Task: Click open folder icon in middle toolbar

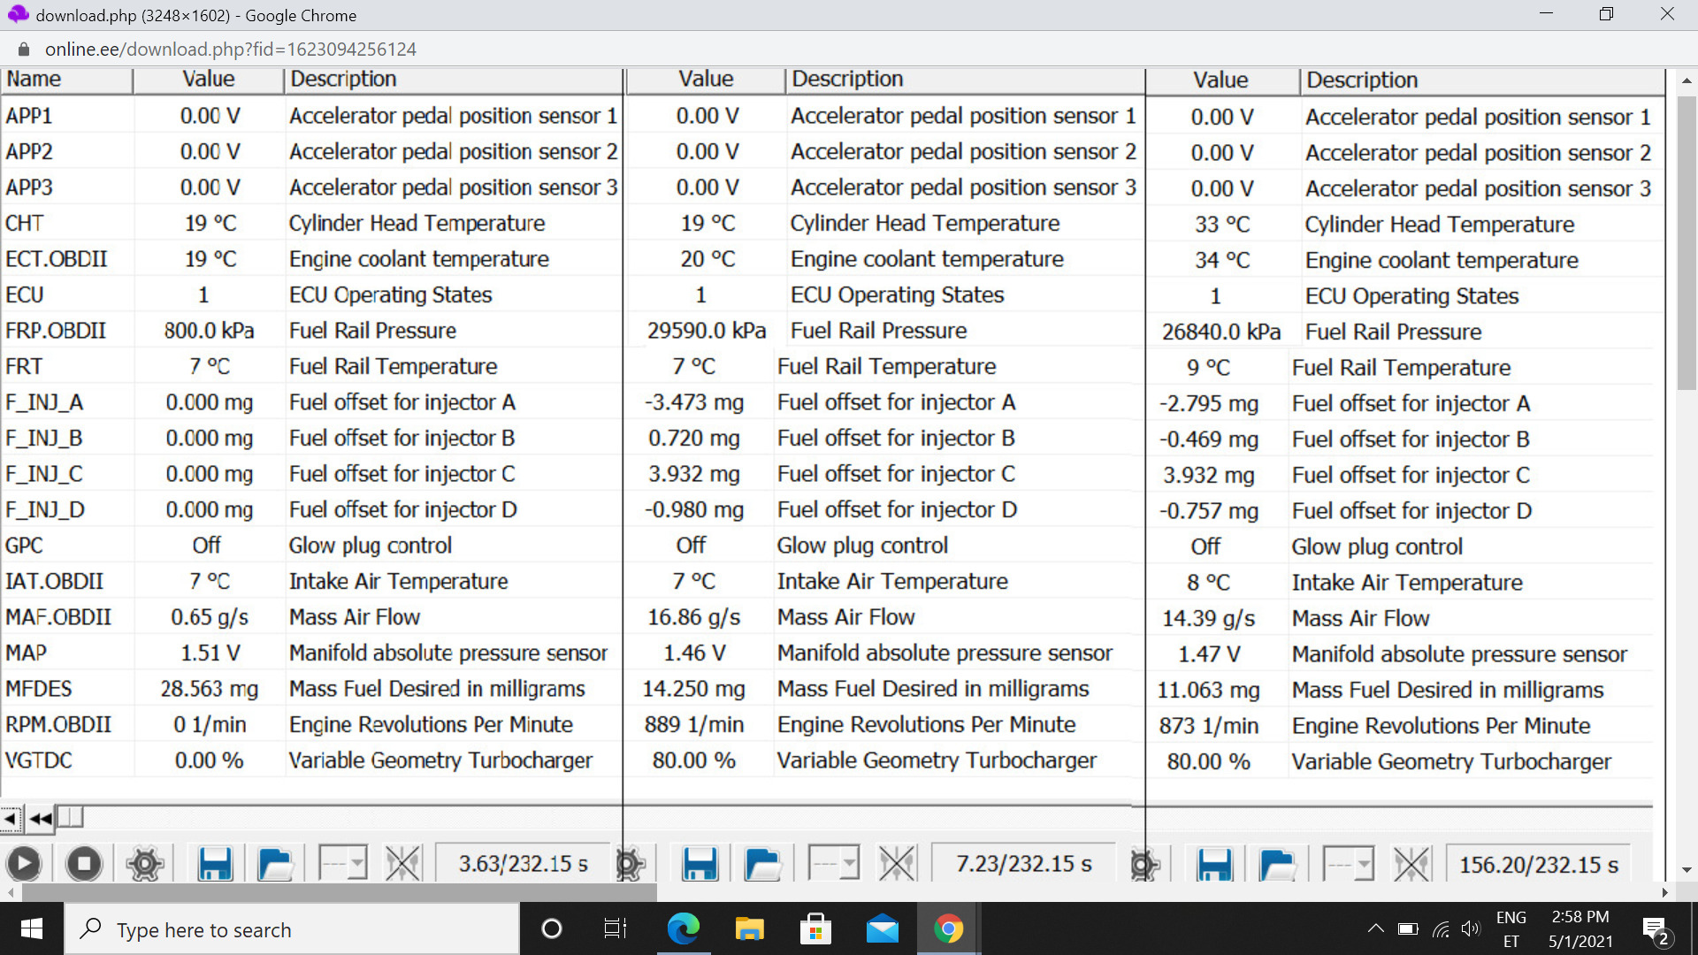Action: point(762,864)
